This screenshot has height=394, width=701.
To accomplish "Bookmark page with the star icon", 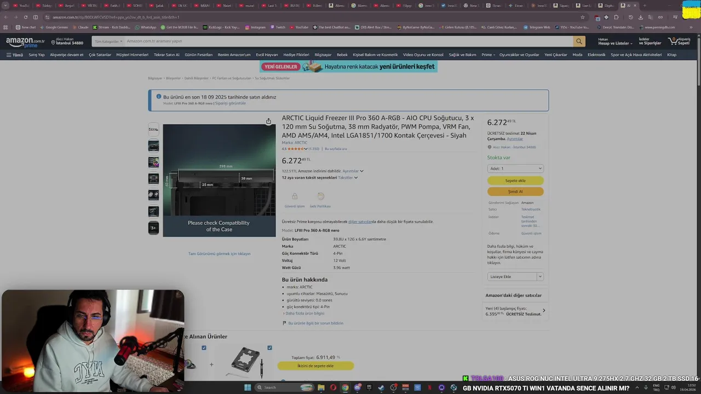I will tap(583, 17).
